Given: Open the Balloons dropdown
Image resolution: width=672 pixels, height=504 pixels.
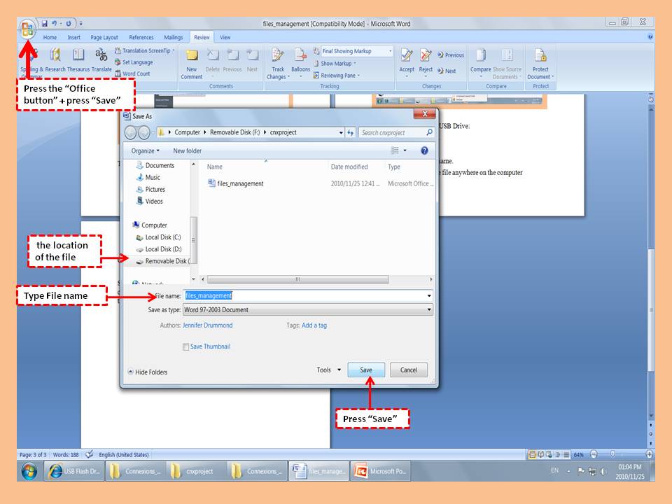Looking at the screenshot, I should click(x=300, y=64).
